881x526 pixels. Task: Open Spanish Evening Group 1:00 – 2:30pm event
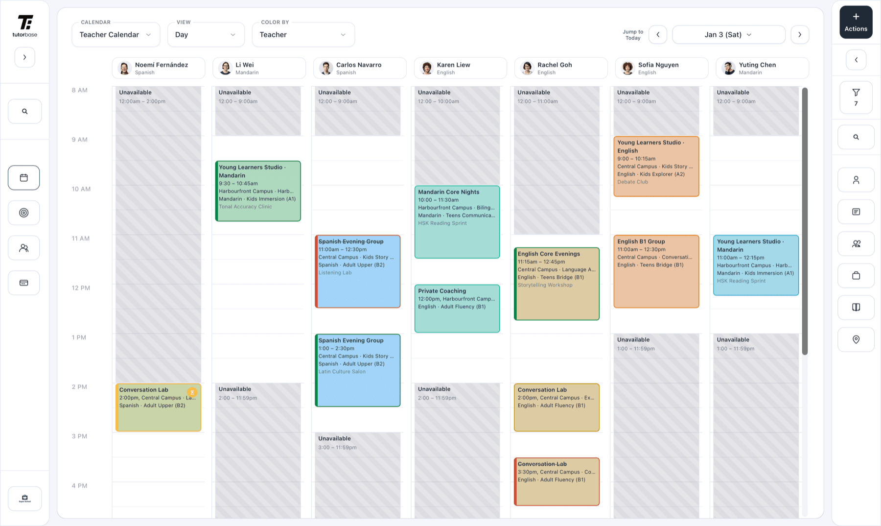(358, 370)
